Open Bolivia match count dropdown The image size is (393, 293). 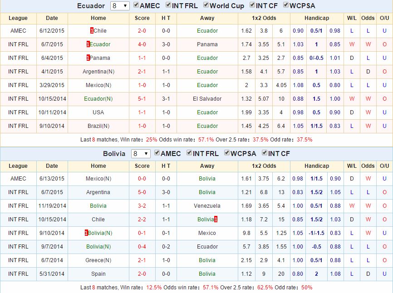(x=141, y=153)
